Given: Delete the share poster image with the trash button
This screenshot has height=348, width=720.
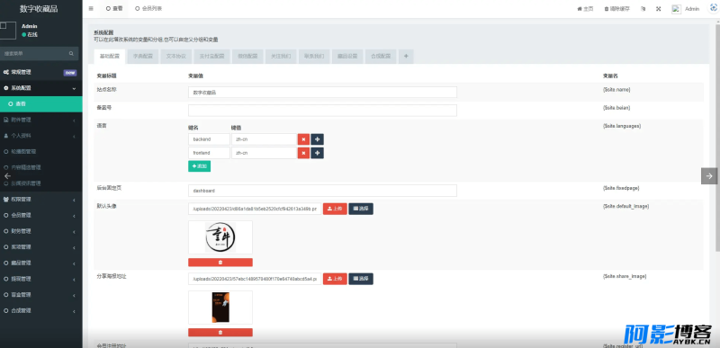Looking at the screenshot, I should pyautogui.click(x=220, y=333).
